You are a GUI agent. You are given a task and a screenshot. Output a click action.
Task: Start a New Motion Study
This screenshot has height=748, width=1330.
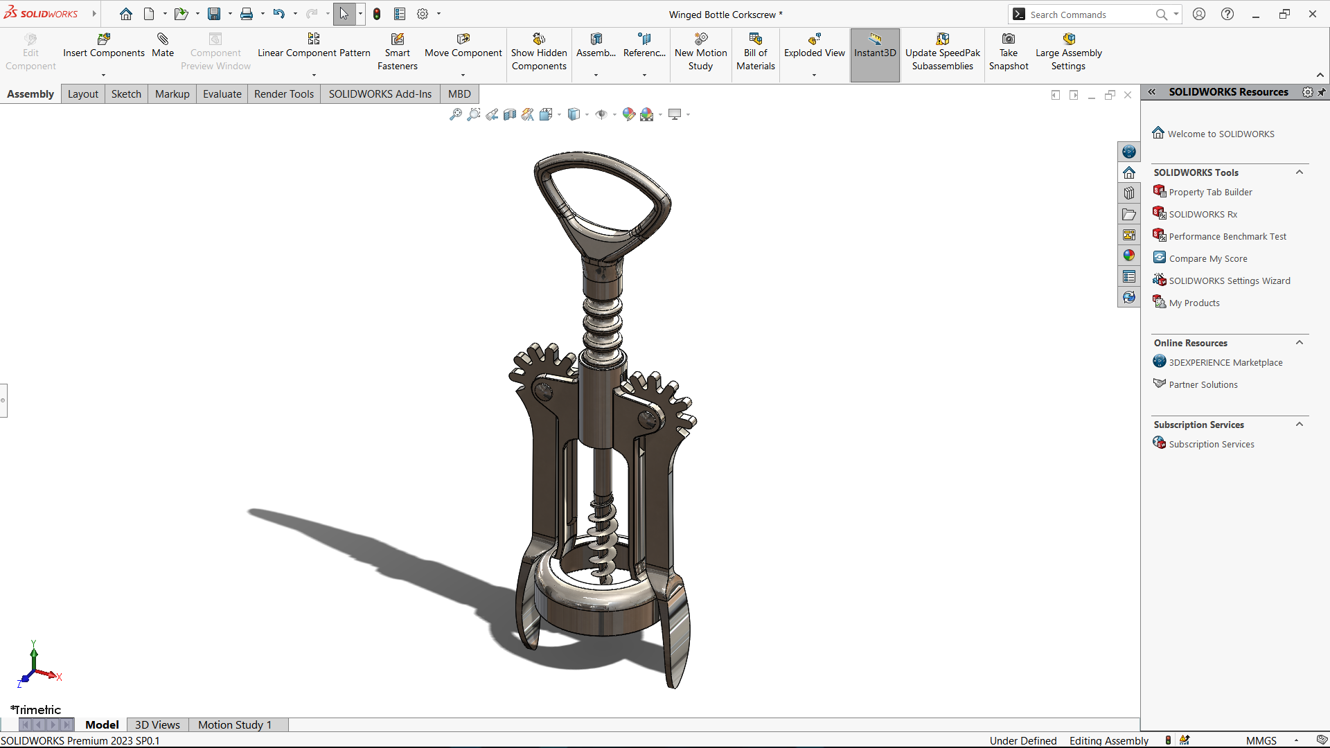tap(701, 52)
